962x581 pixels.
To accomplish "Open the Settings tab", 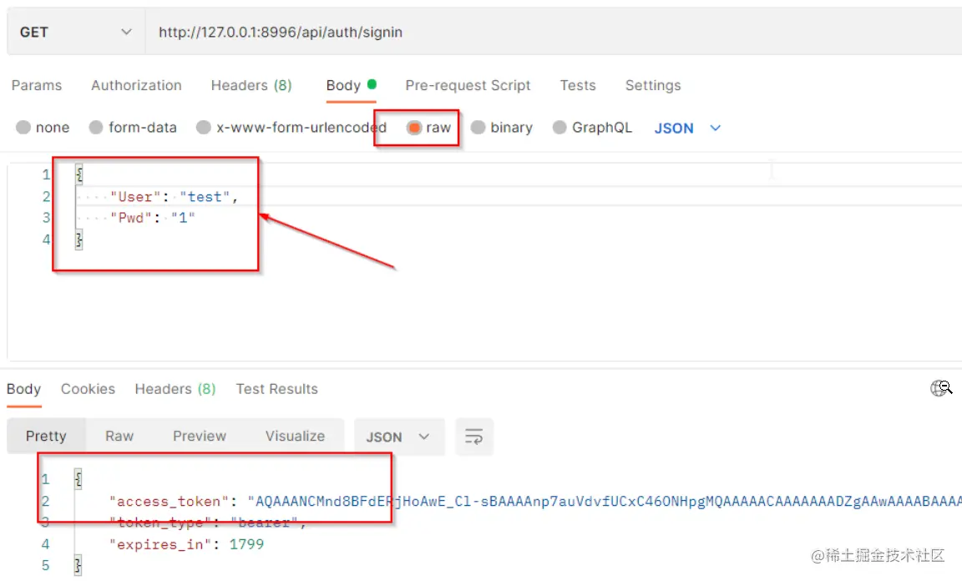I will point(653,85).
